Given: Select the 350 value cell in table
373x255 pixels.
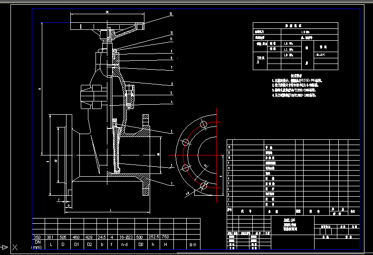Looking at the screenshot, I should (37, 237).
